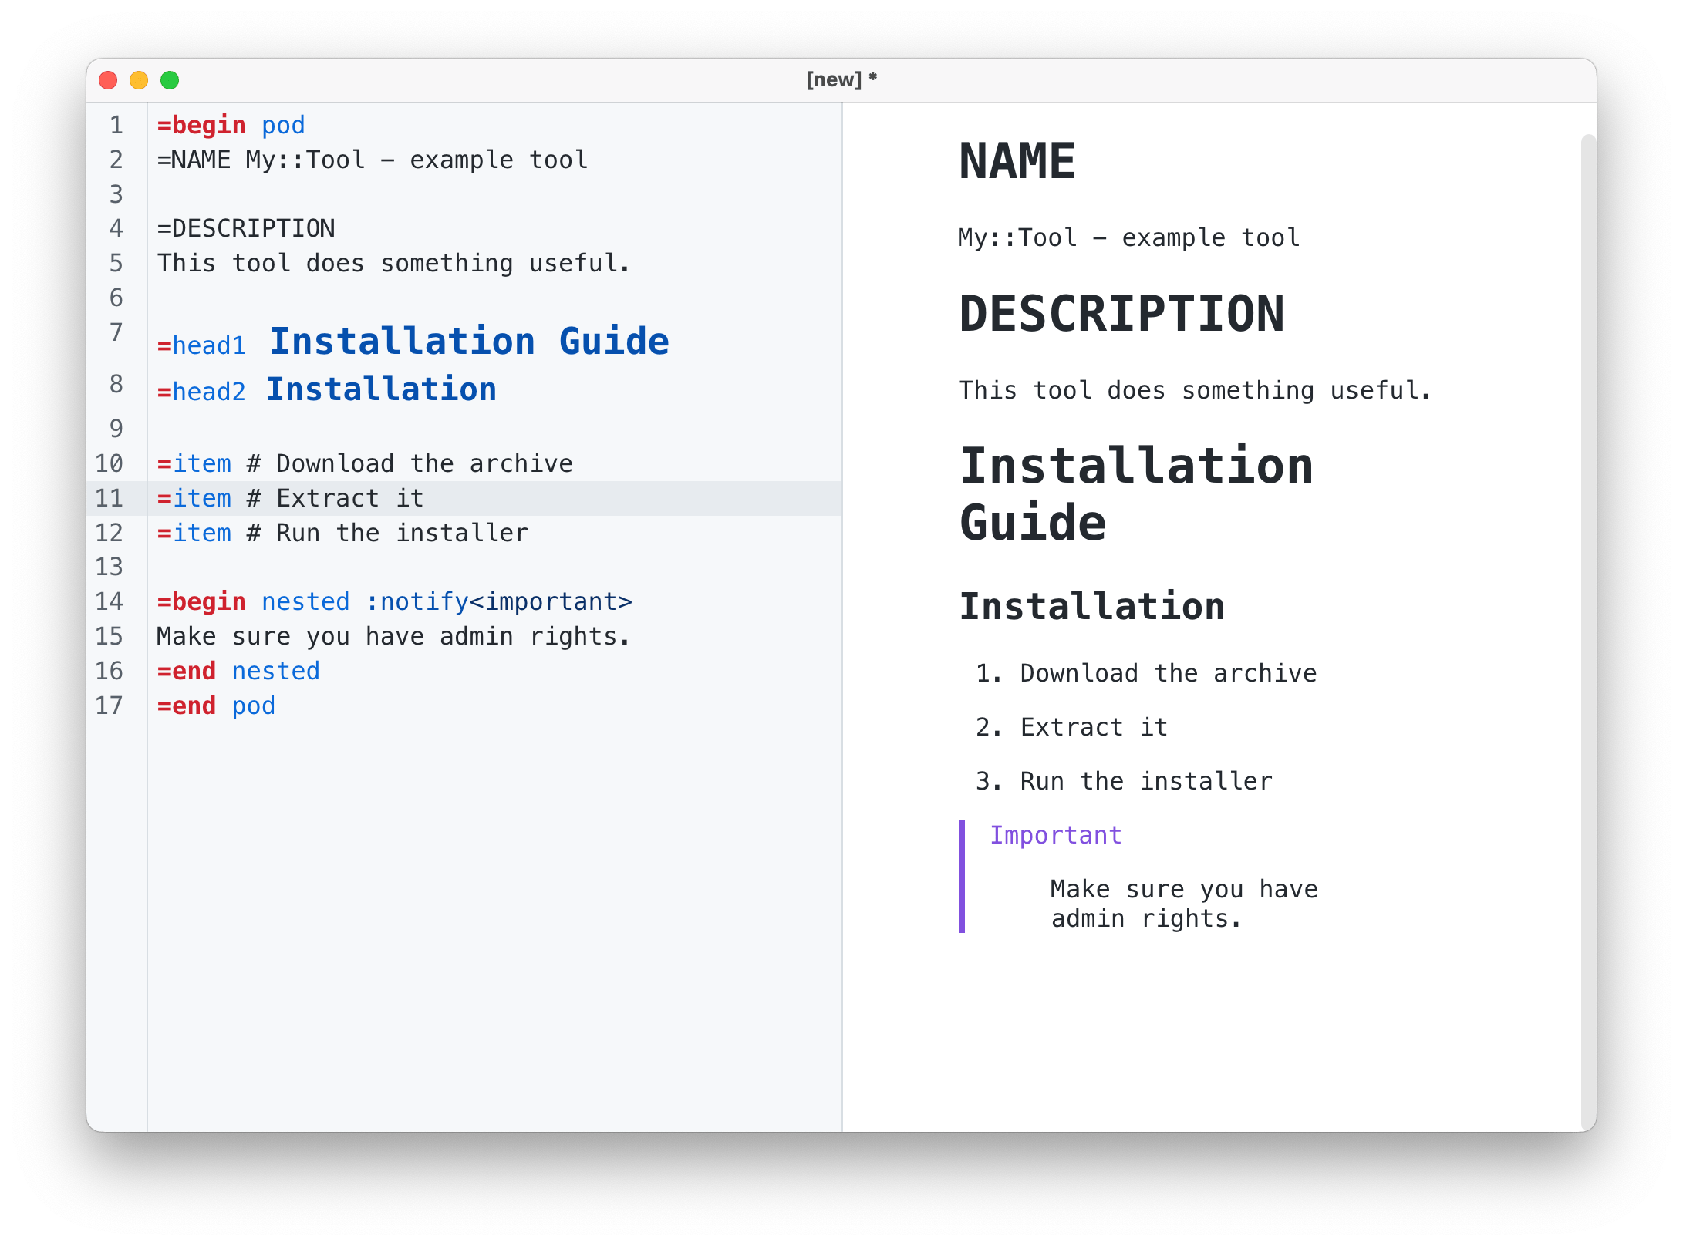Click the yellow minimize window button
The image size is (1683, 1246).
coord(139,80)
